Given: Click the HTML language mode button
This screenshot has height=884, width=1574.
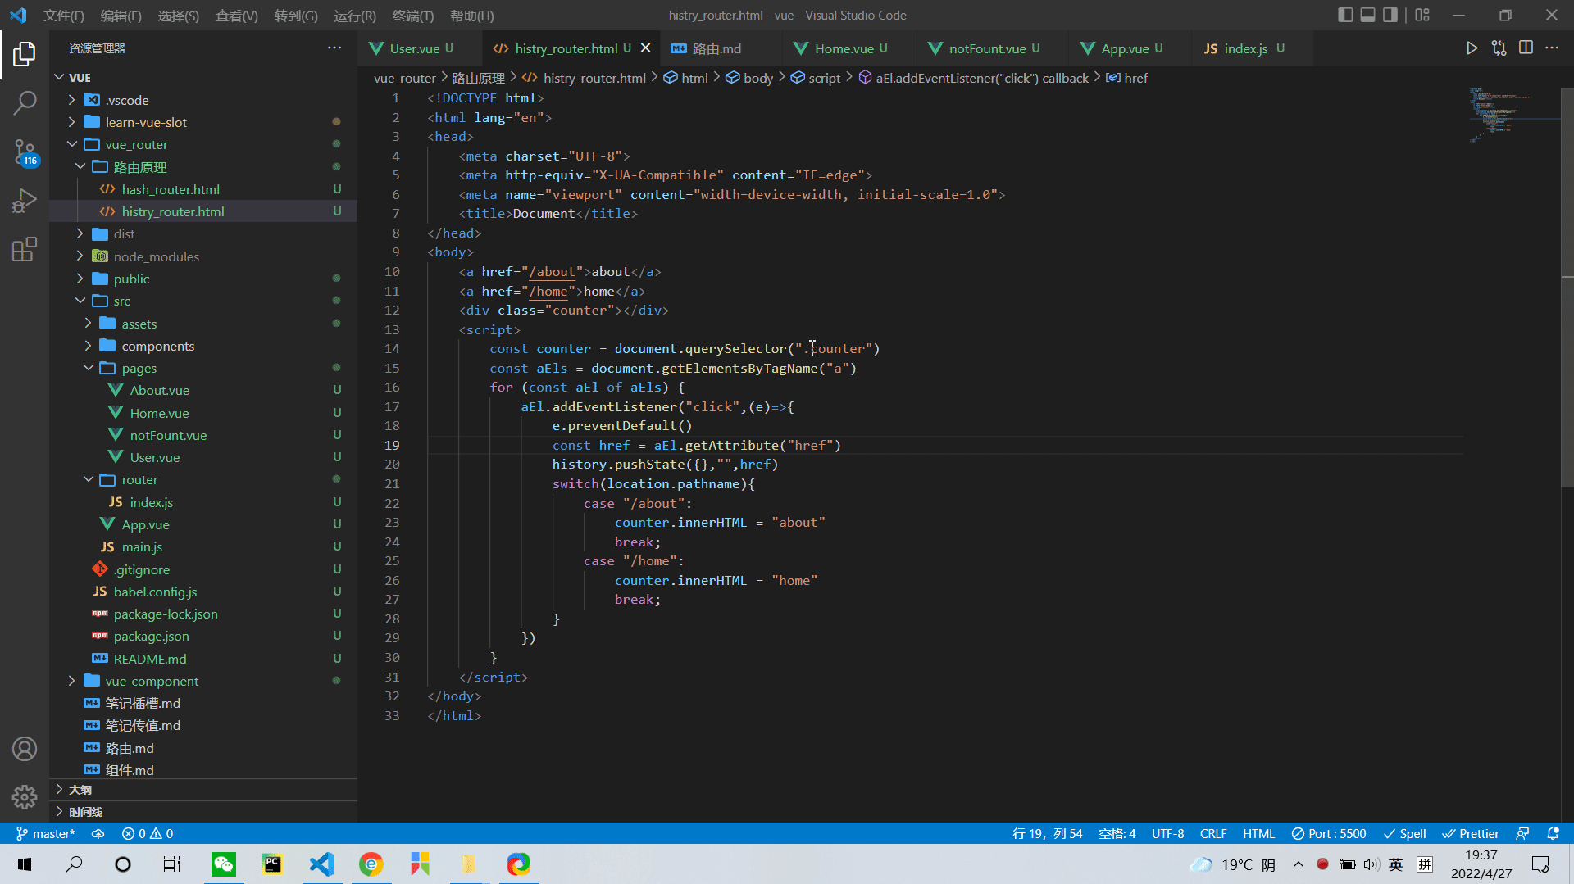Looking at the screenshot, I should (1258, 833).
